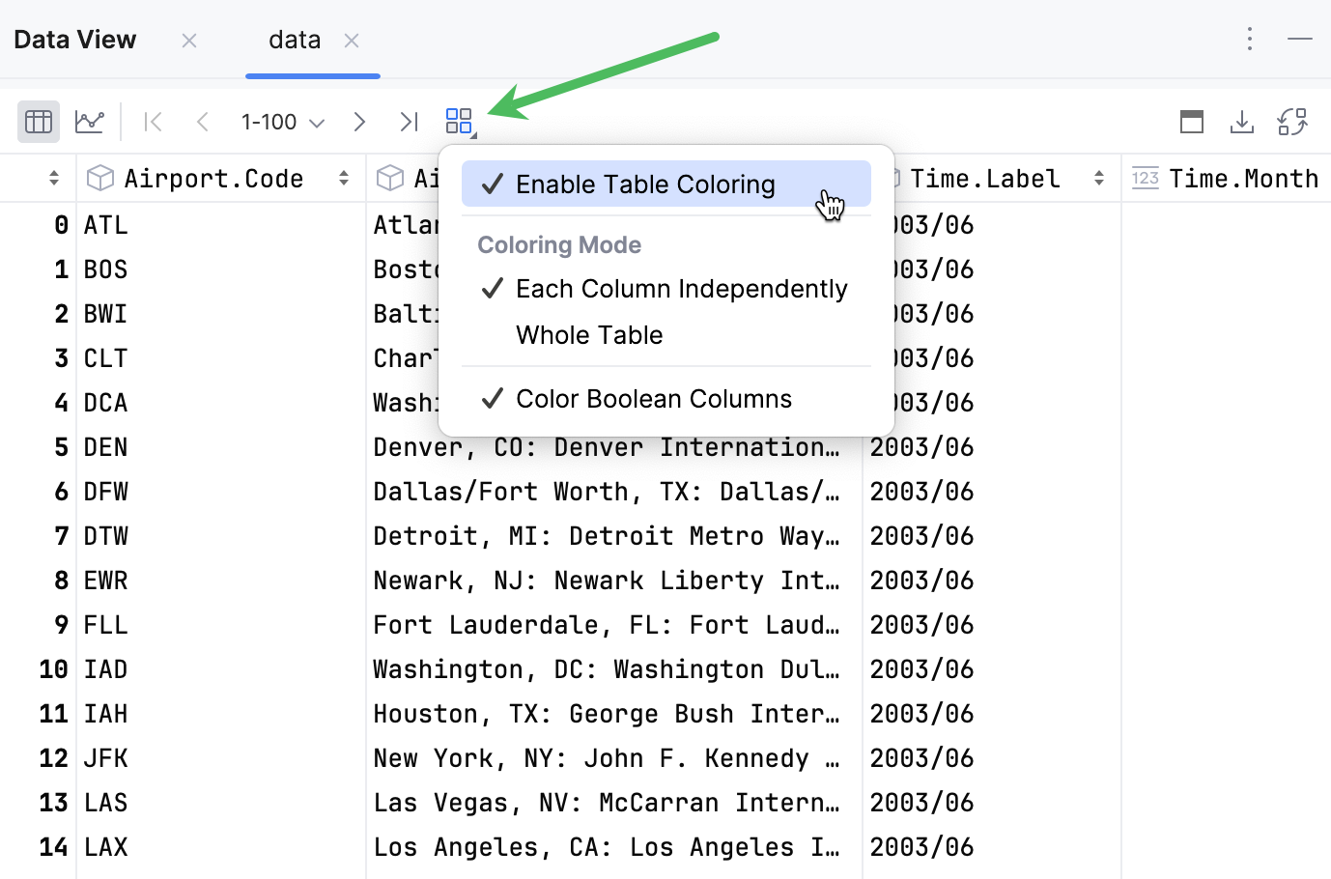Select the BWI airport code cell
Image resolution: width=1331 pixels, height=879 pixels.
coord(221,314)
